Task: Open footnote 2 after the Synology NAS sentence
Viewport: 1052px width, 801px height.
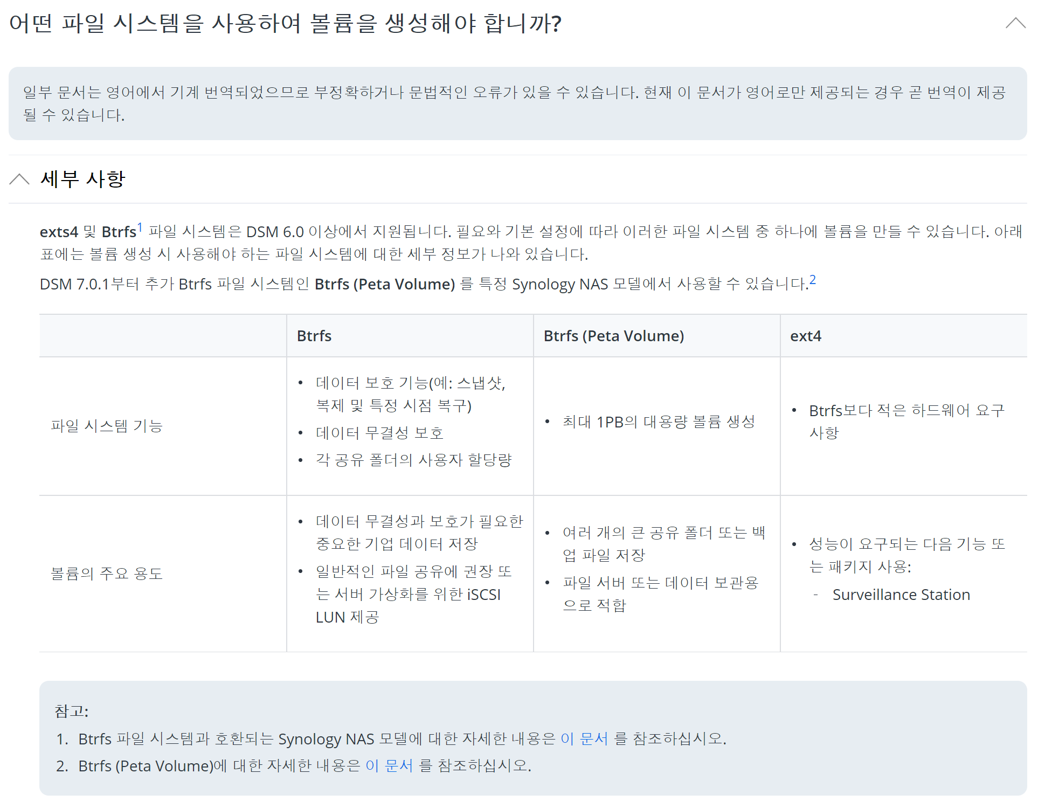Action: tap(812, 280)
